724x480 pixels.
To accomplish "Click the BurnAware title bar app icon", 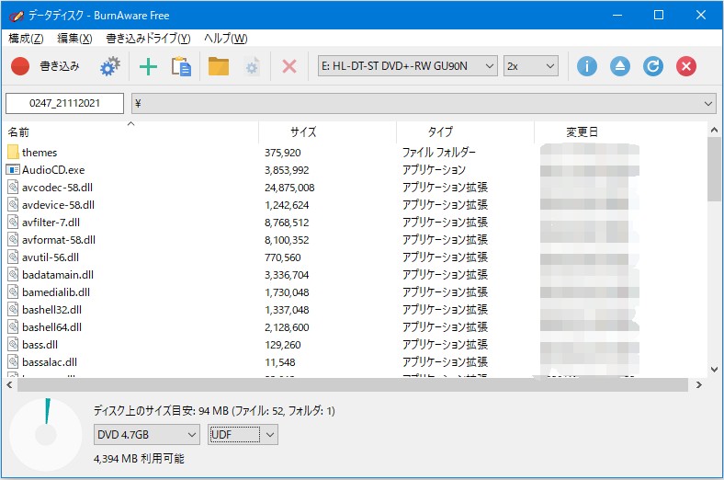I will coord(17,16).
